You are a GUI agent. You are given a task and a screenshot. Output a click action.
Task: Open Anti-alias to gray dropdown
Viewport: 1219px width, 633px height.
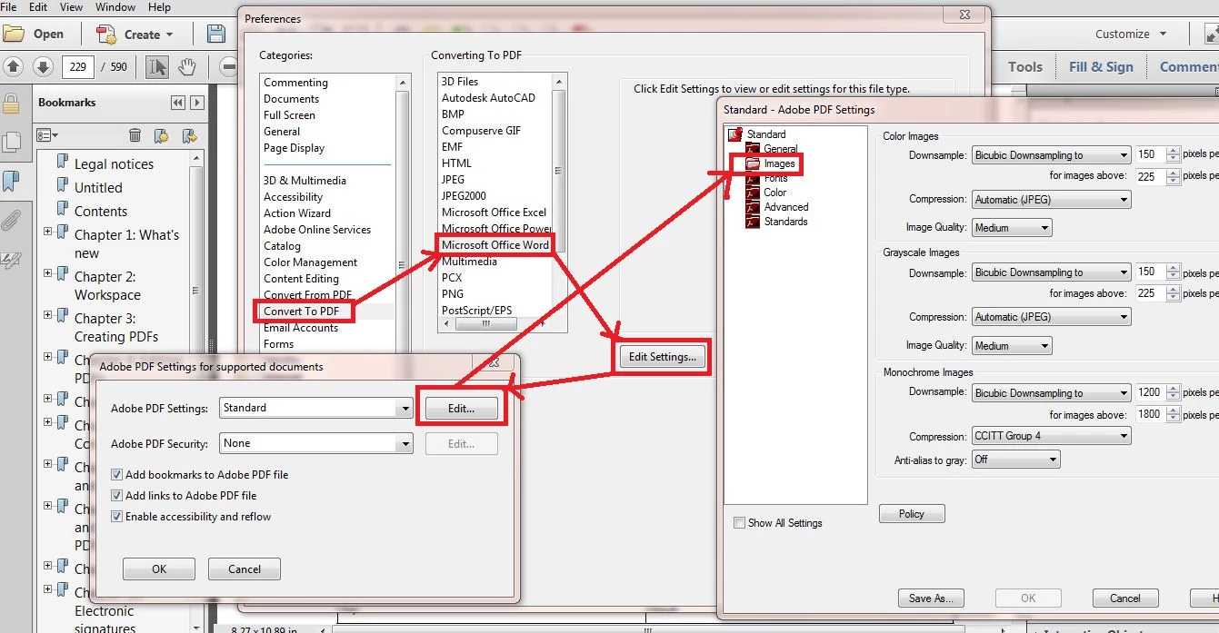point(1015,460)
